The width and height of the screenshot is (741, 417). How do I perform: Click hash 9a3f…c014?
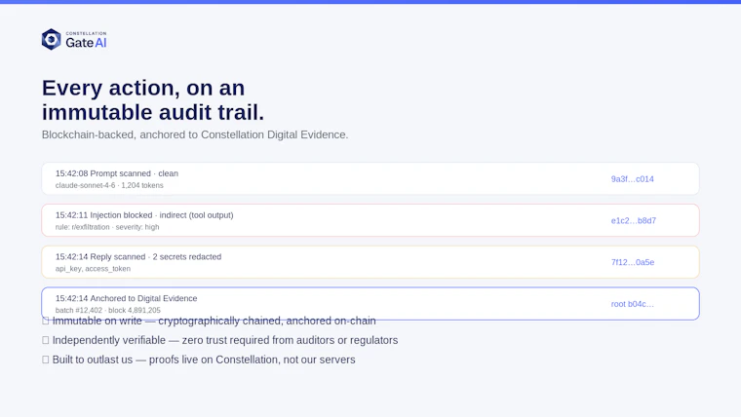coord(633,179)
